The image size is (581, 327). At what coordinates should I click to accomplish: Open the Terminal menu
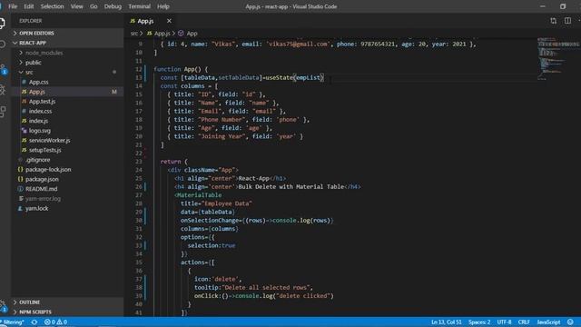[x=139, y=6]
